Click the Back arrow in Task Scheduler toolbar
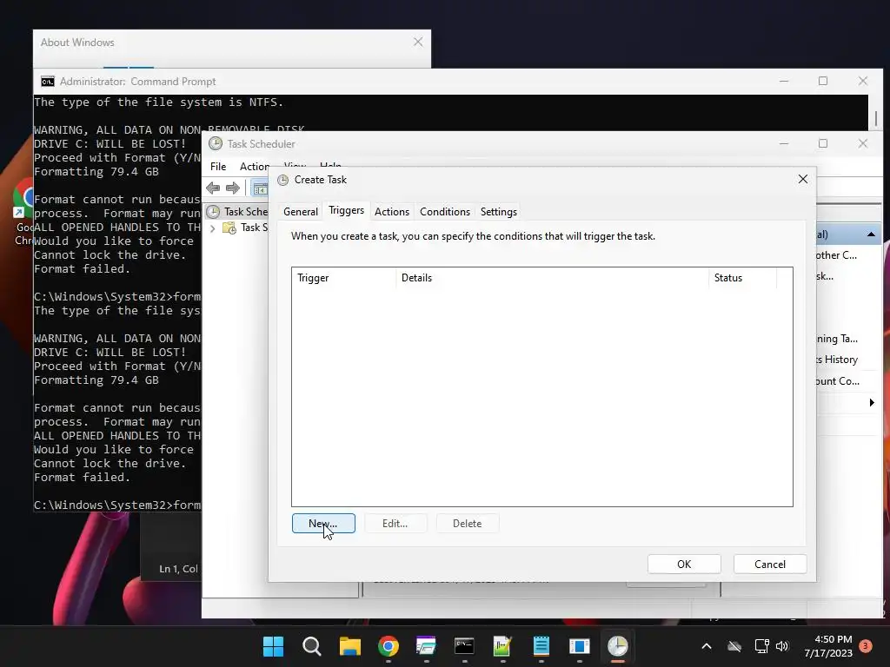890x667 pixels. [214, 188]
